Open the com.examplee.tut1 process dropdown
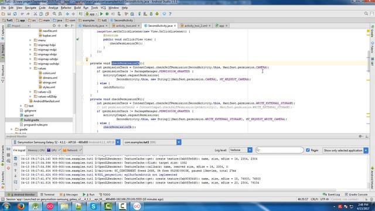The image size is (375, 211). tap(179, 142)
